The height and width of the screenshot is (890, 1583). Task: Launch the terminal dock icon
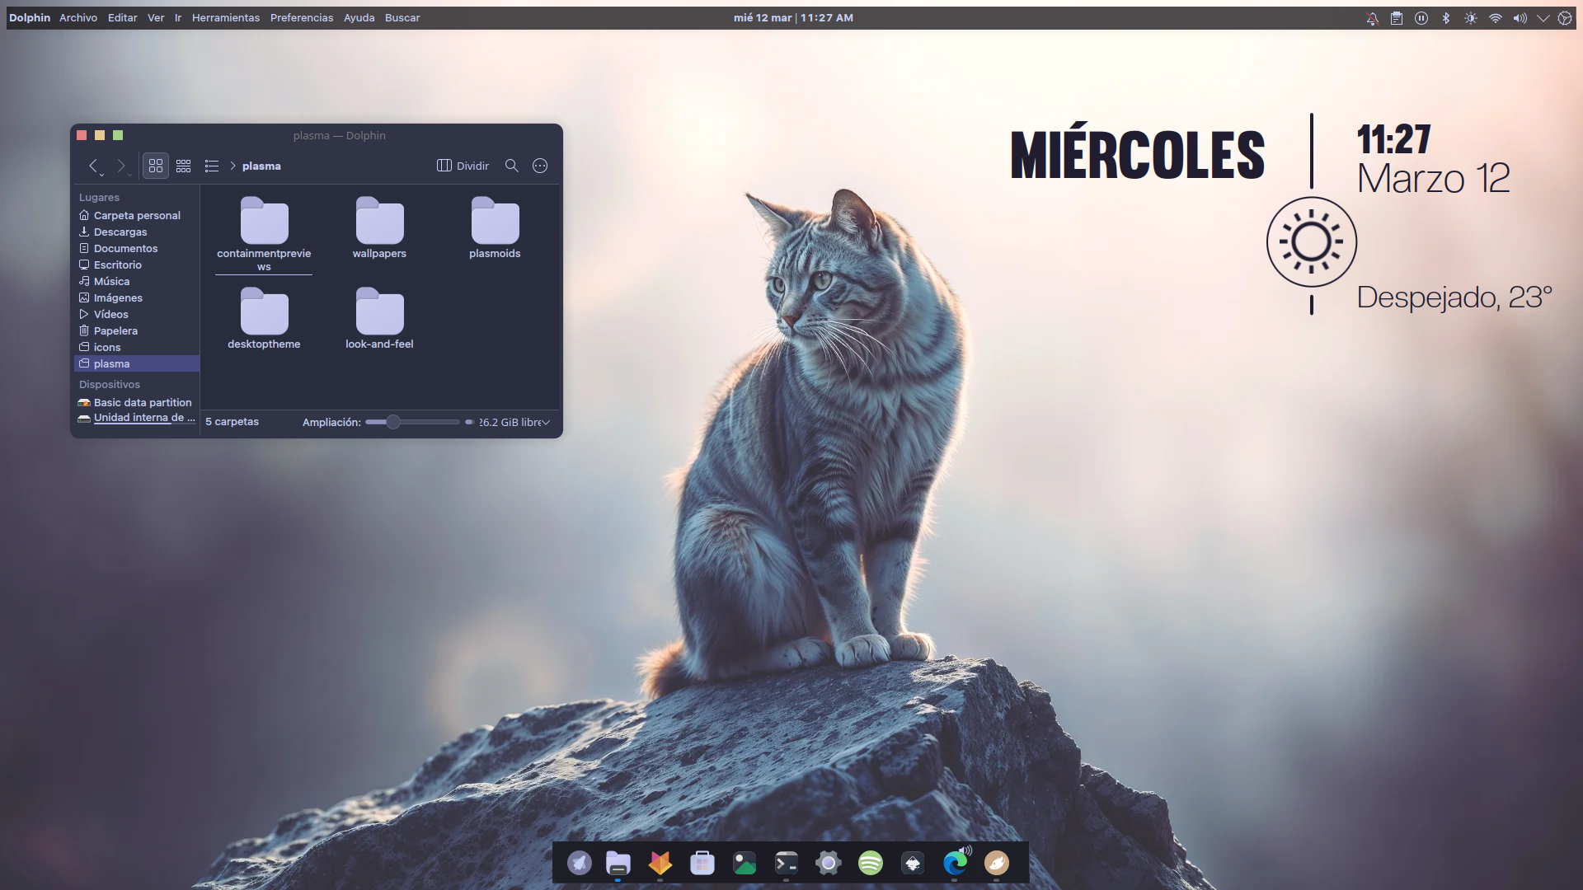[x=787, y=863]
